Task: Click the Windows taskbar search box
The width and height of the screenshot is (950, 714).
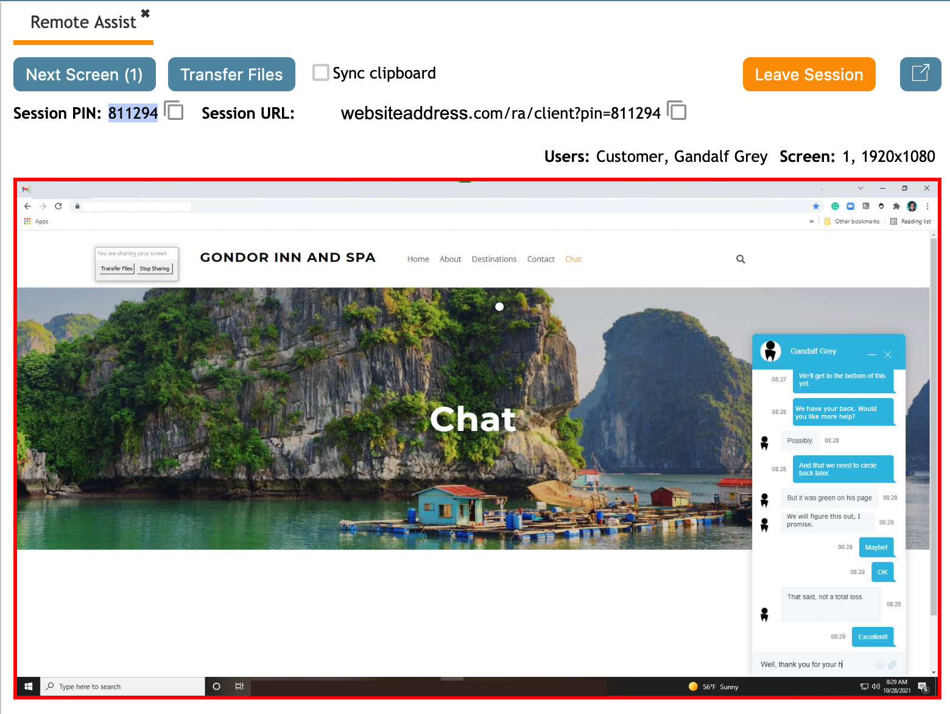Action: 123,687
